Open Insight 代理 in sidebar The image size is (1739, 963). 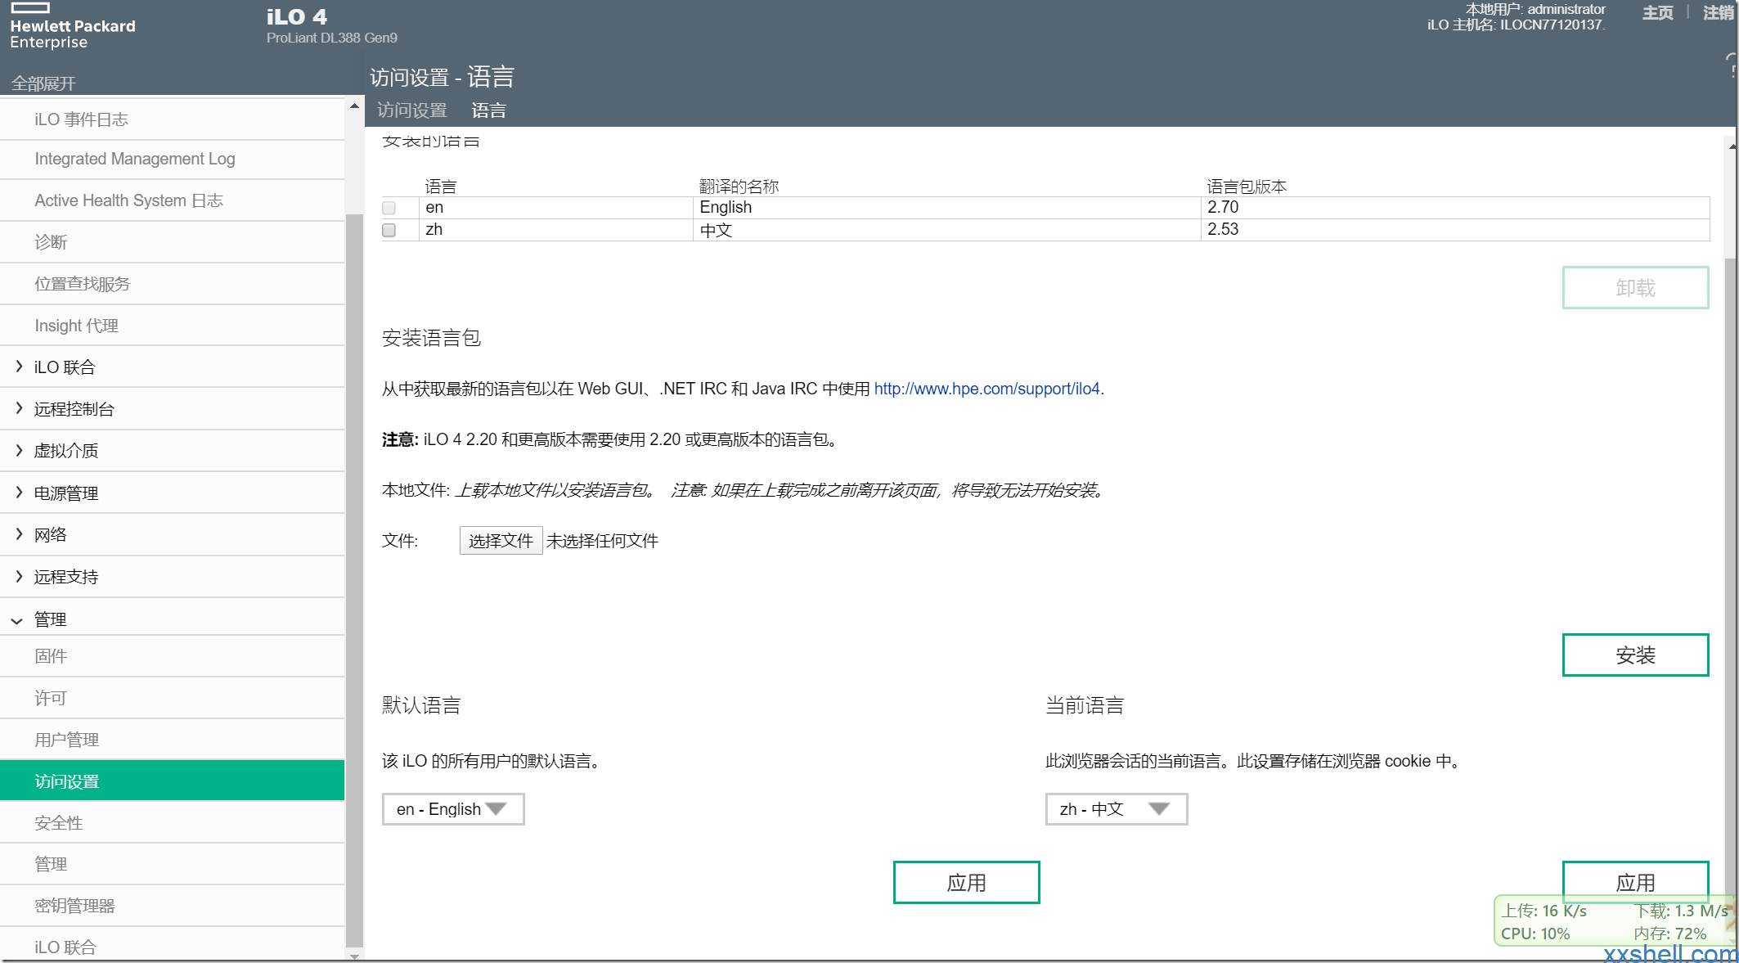point(172,326)
